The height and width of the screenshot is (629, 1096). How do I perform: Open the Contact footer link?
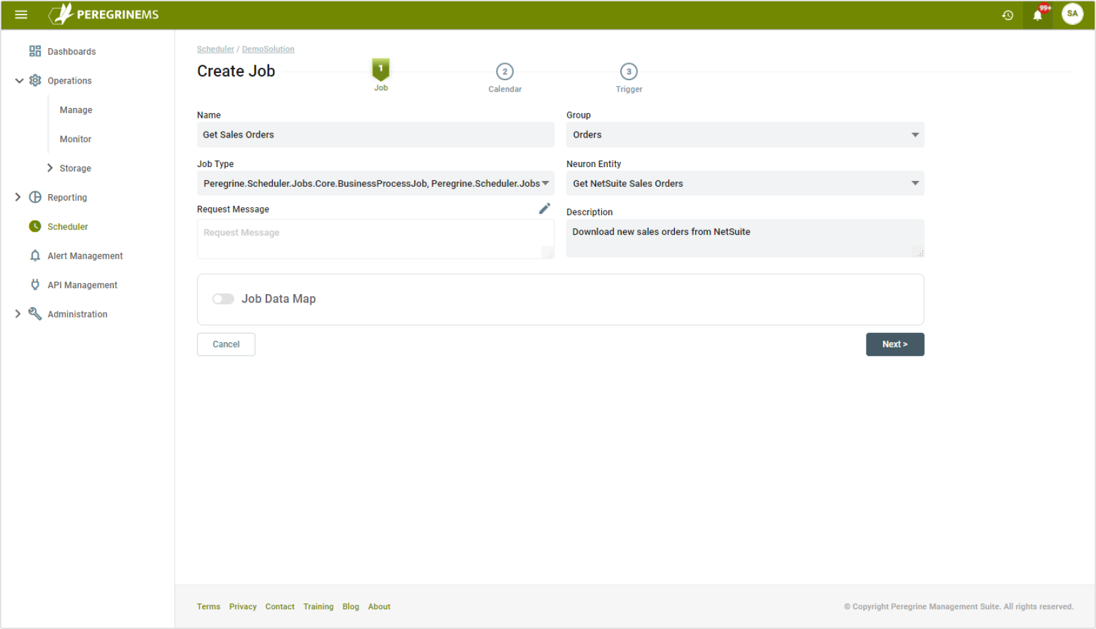(280, 607)
